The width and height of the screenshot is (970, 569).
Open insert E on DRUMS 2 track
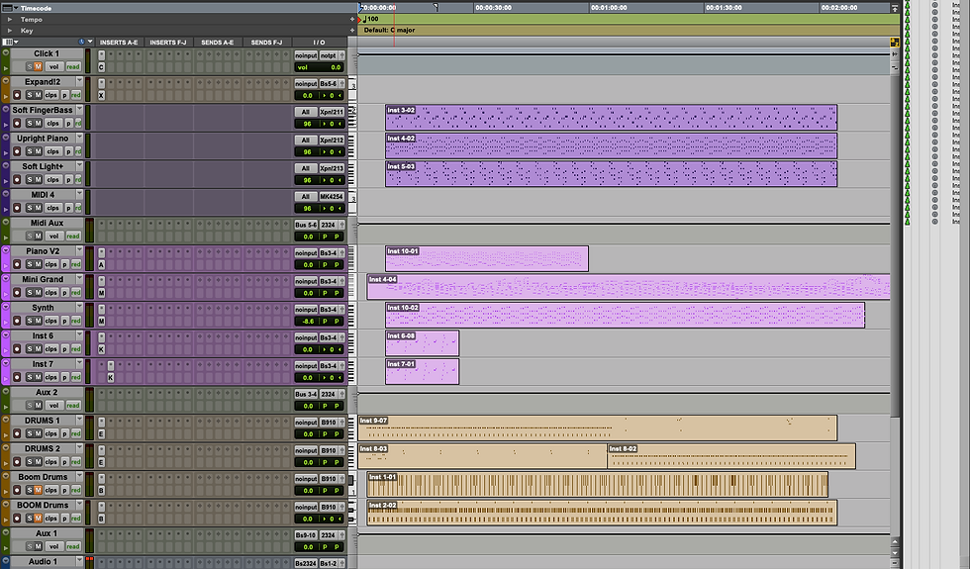[x=101, y=462]
